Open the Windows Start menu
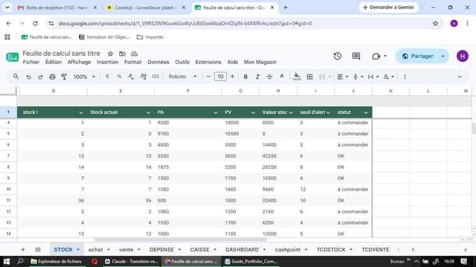The image size is (476, 267). tap(6, 261)
